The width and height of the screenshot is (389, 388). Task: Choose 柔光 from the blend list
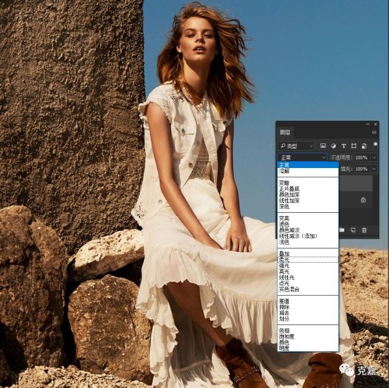click(x=284, y=260)
